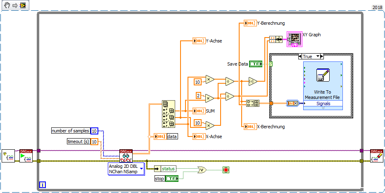Click the Unbundle By Name arrow node
The width and height of the screenshot is (385, 193).
[x=157, y=169]
